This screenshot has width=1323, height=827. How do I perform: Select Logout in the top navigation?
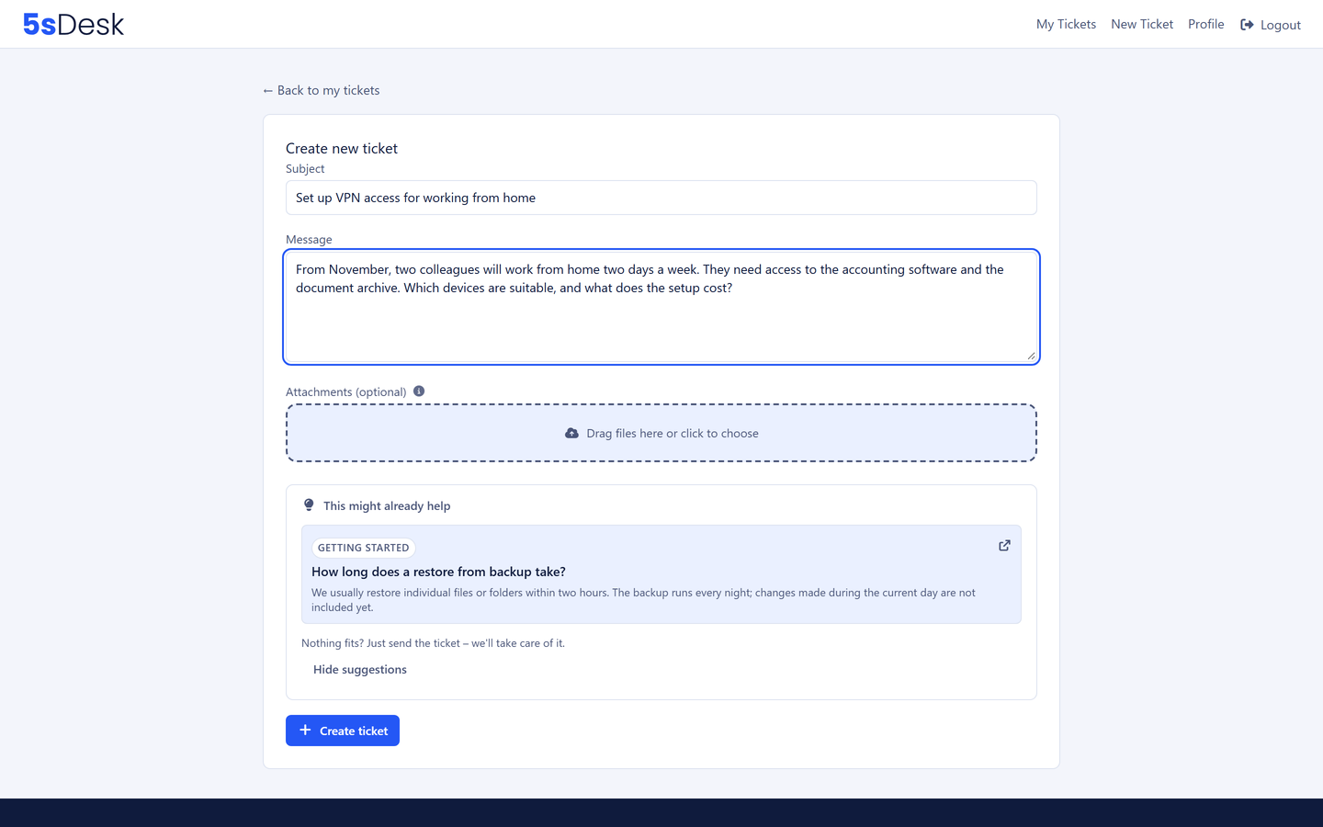pyautogui.click(x=1271, y=25)
